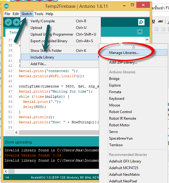Include the Servo library
169x183 pixels.
coord(134,132)
